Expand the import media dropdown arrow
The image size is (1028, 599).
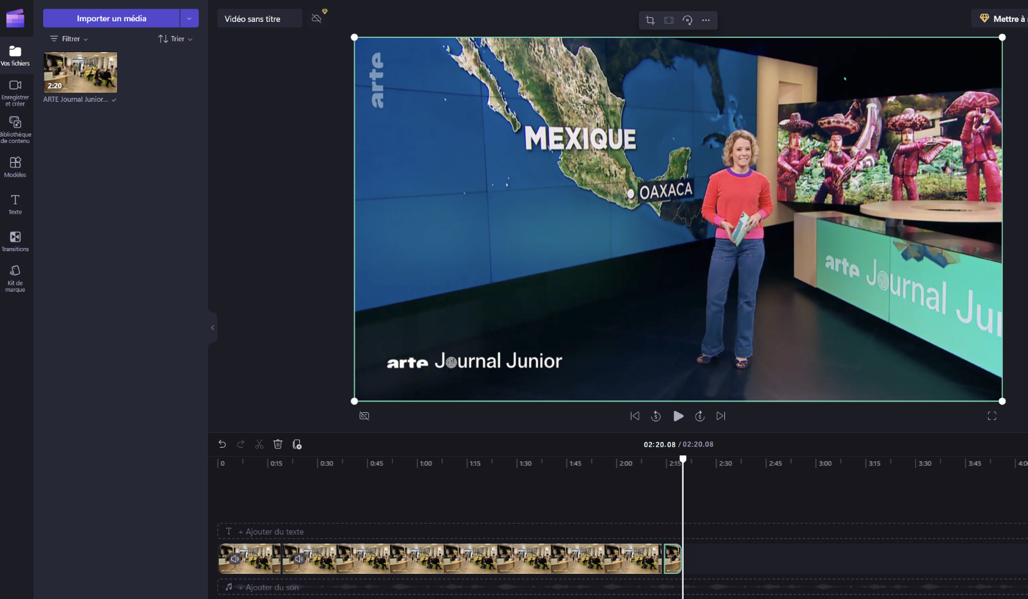(x=189, y=18)
